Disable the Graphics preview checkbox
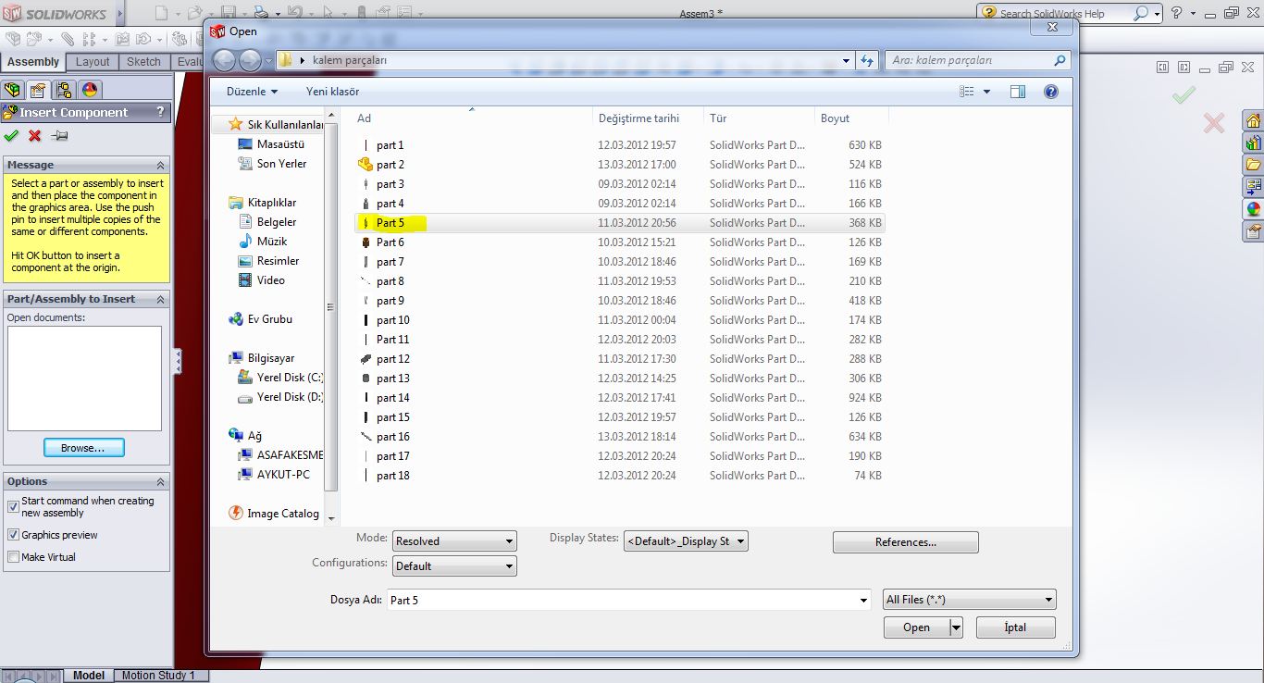The image size is (1264, 683). click(13, 535)
